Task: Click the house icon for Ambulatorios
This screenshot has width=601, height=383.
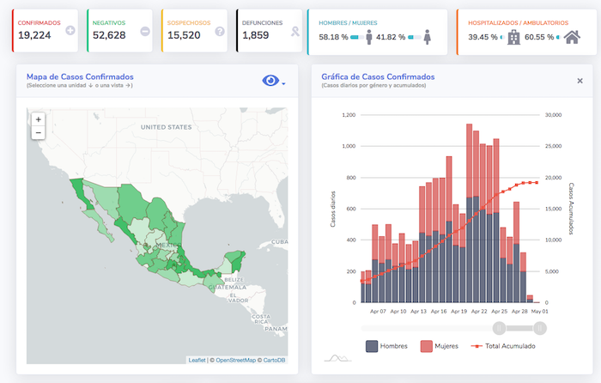Action: 572,37
